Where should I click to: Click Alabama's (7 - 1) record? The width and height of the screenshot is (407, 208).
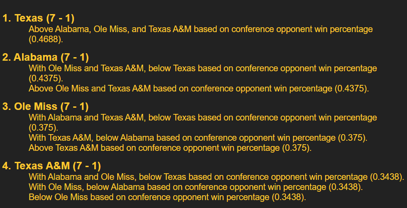[x=74, y=57]
